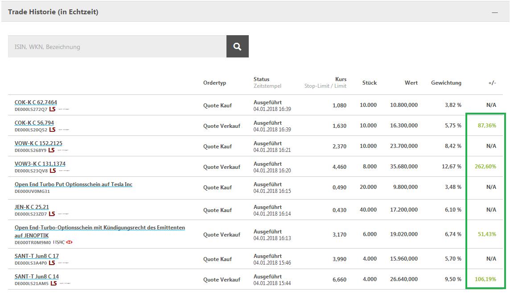510x294 pixels.
Task: Click the LS logo beside DE000LS23QV8
Action: coord(53,171)
